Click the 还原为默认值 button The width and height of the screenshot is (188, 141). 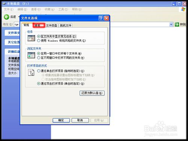click(x=92, y=93)
